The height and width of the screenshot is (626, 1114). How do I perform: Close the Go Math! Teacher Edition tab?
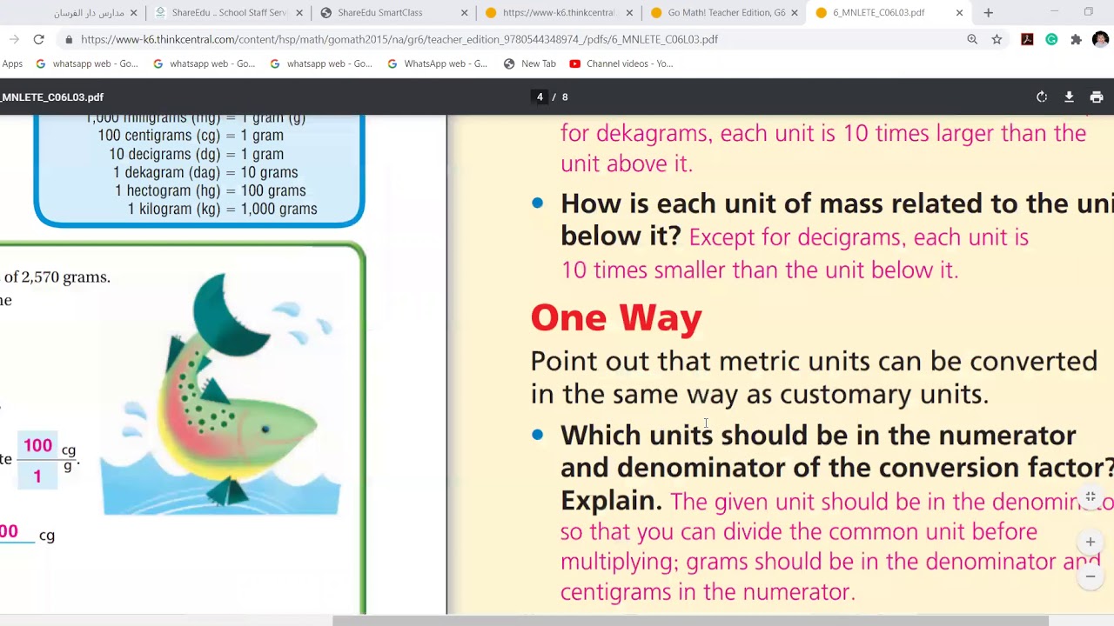794,13
